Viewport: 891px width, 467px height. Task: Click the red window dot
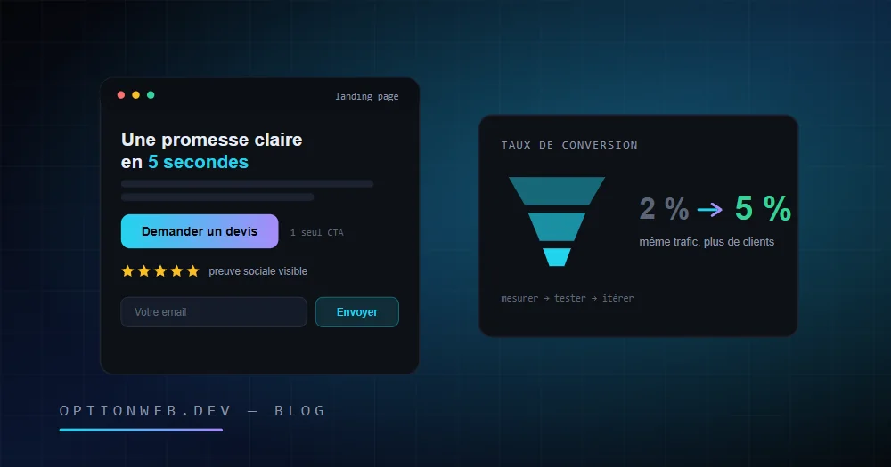121,95
